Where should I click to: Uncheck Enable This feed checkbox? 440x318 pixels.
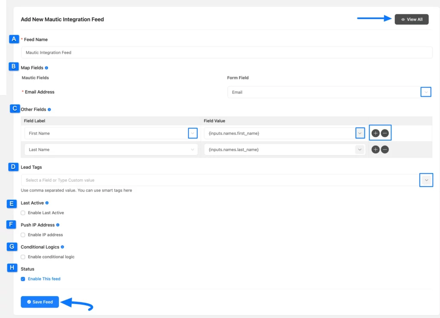(x=23, y=279)
